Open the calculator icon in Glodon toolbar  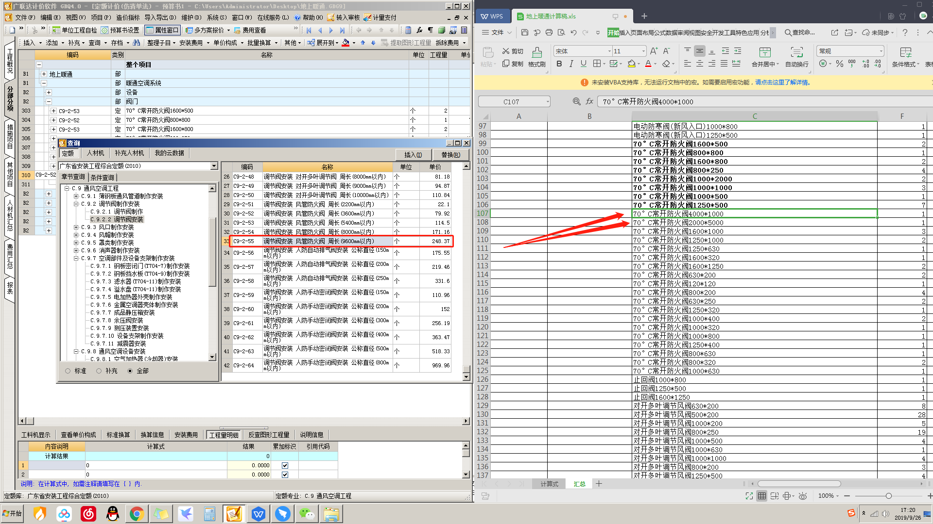(x=408, y=30)
